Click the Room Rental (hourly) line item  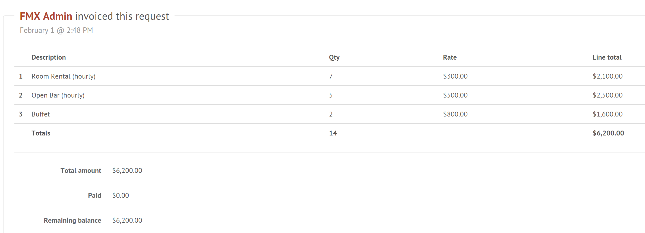click(64, 76)
